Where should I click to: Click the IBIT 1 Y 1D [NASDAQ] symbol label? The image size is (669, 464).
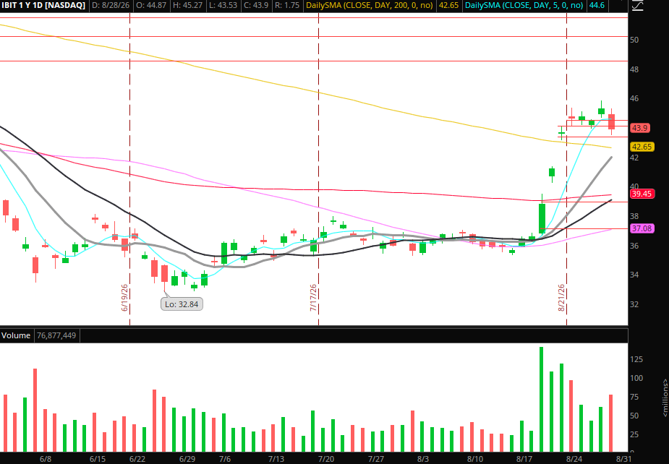43,6
